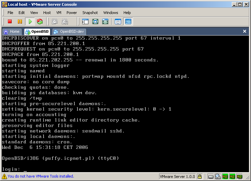The image size is (251, 181).
Task: Click the 'OpenBSD/i386 (puffy.icpnet.pl) (ttyC0)' line
Action: [60, 158]
